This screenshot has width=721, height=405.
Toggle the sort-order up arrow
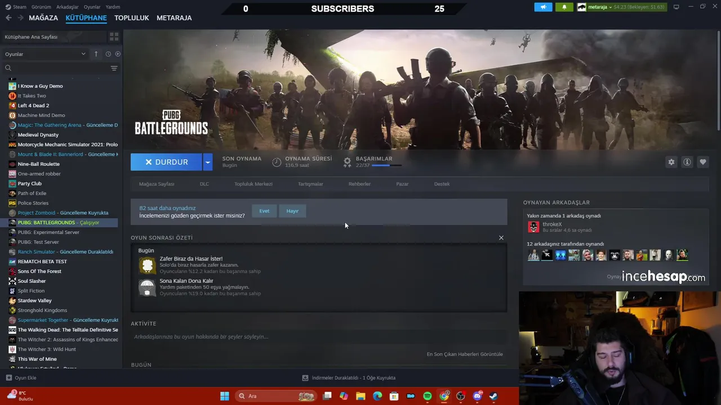[96, 54]
